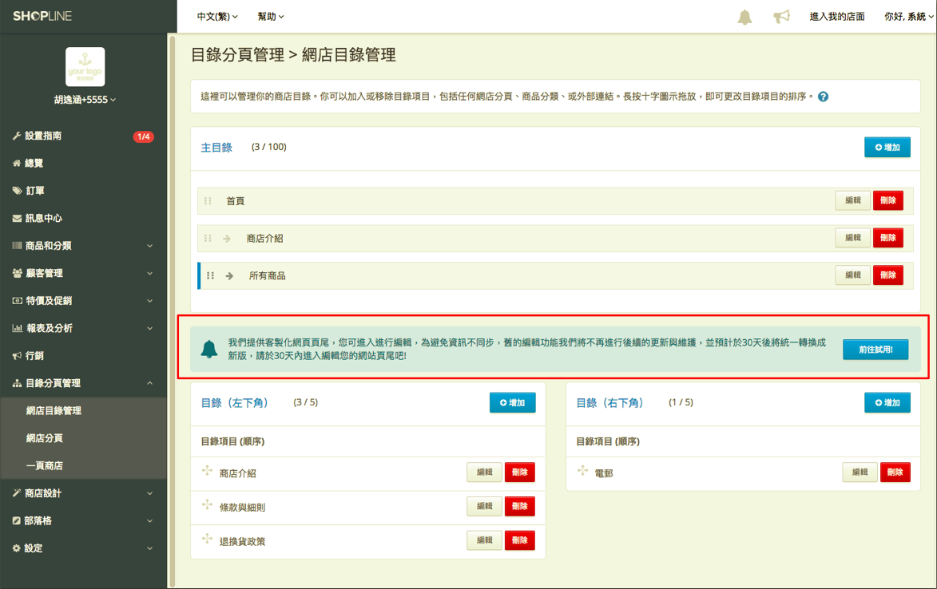
Task: Click the arrow icon on main menu 商店介紹 row
Action: 227,238
